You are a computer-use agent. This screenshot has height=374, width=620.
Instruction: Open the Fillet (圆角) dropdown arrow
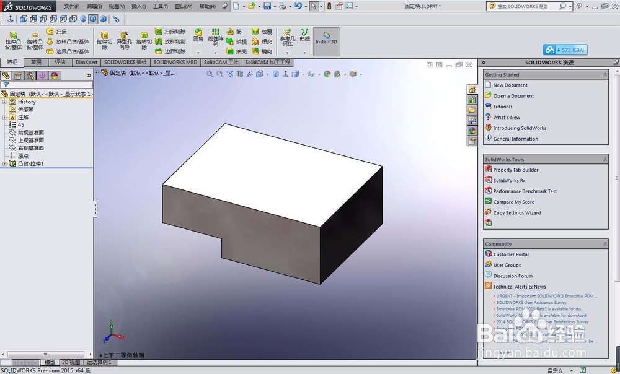[x=198, y=53]
